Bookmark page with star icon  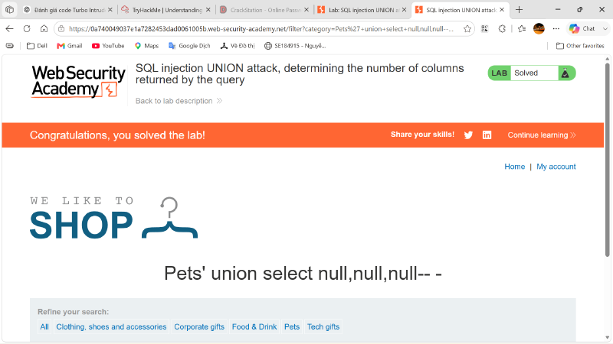tap(467, 28)
